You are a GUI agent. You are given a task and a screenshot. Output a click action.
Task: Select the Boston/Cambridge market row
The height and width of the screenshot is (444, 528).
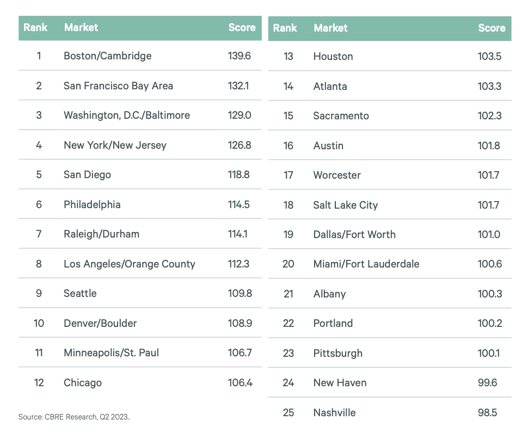click(140, 56)
